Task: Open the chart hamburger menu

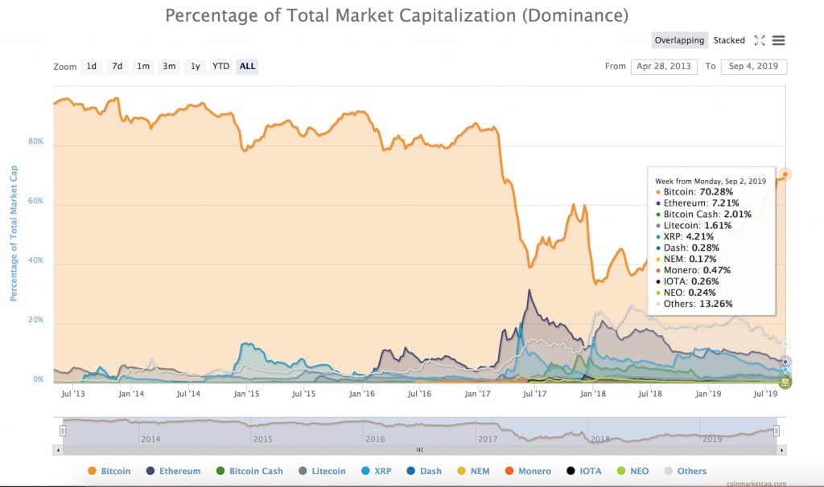Action: click(x=778, y=40)
